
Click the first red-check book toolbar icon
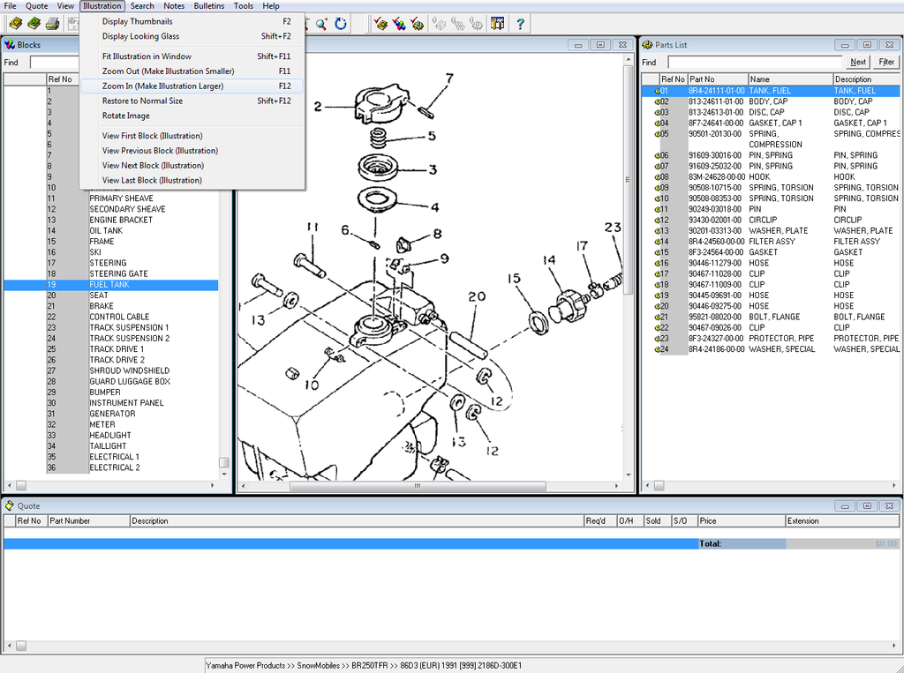(x=380, y=24)
